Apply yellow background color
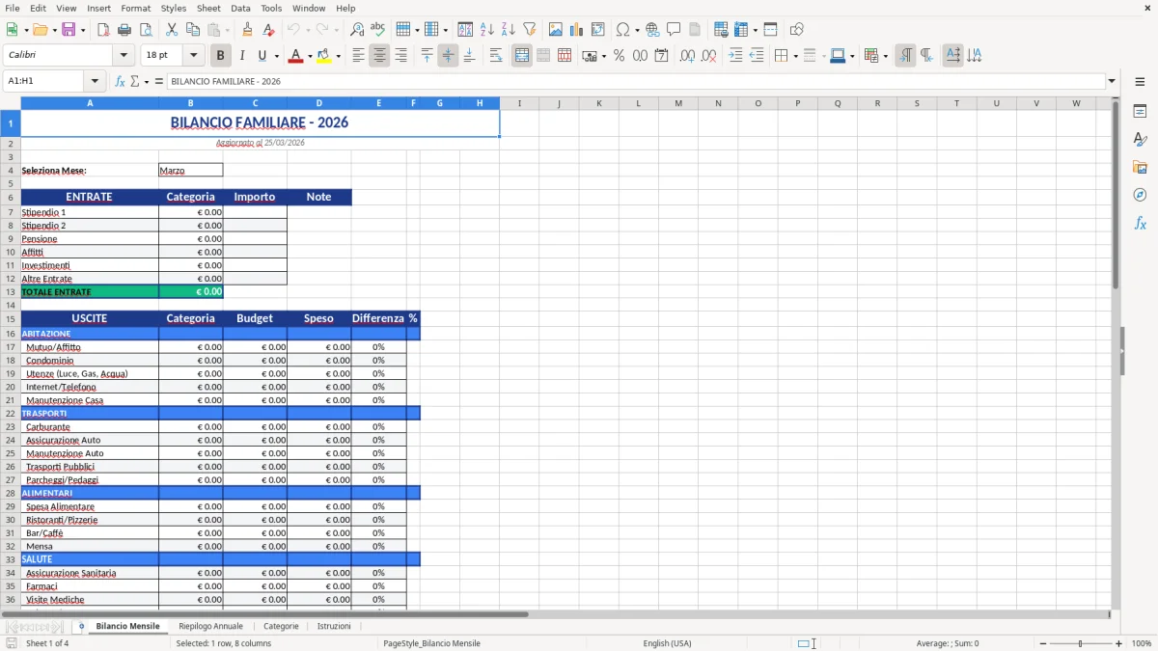 coord(324,56)
